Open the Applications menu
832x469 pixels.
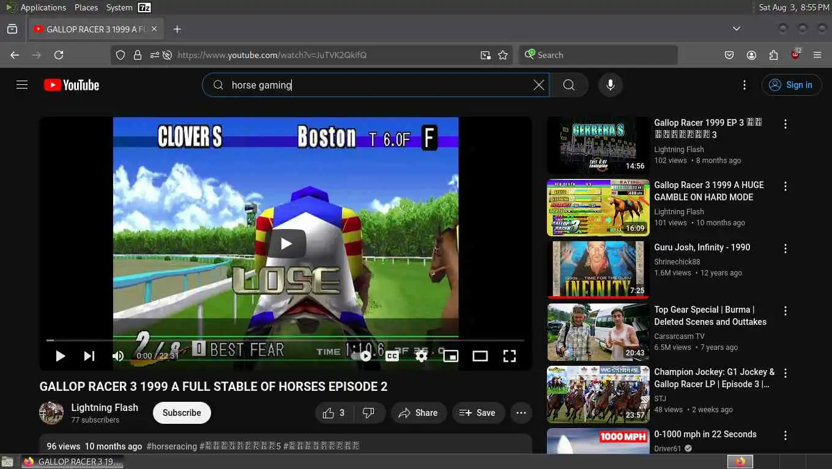click(x=43, y=7)
